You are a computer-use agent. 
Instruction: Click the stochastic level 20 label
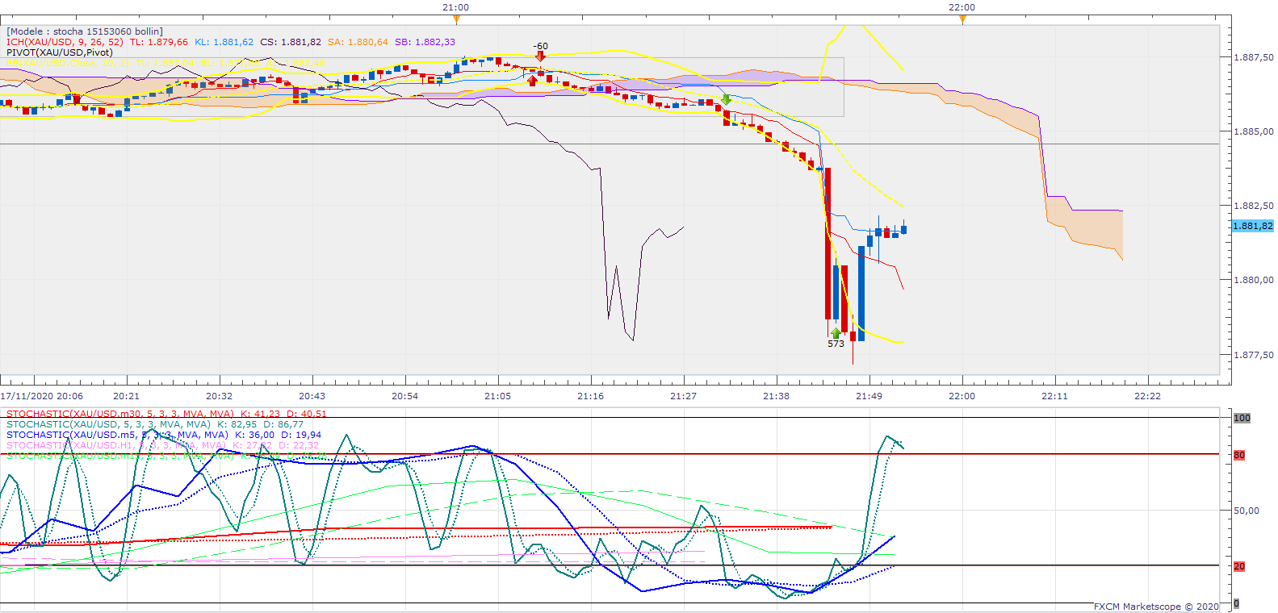(1239, 566)
